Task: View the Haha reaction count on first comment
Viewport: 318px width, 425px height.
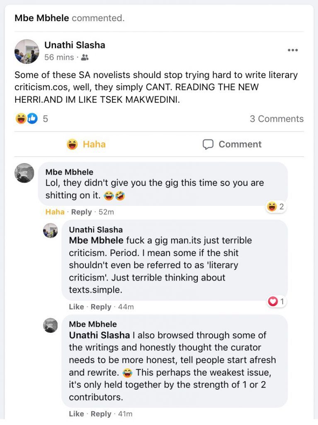Action: (276, 206)
